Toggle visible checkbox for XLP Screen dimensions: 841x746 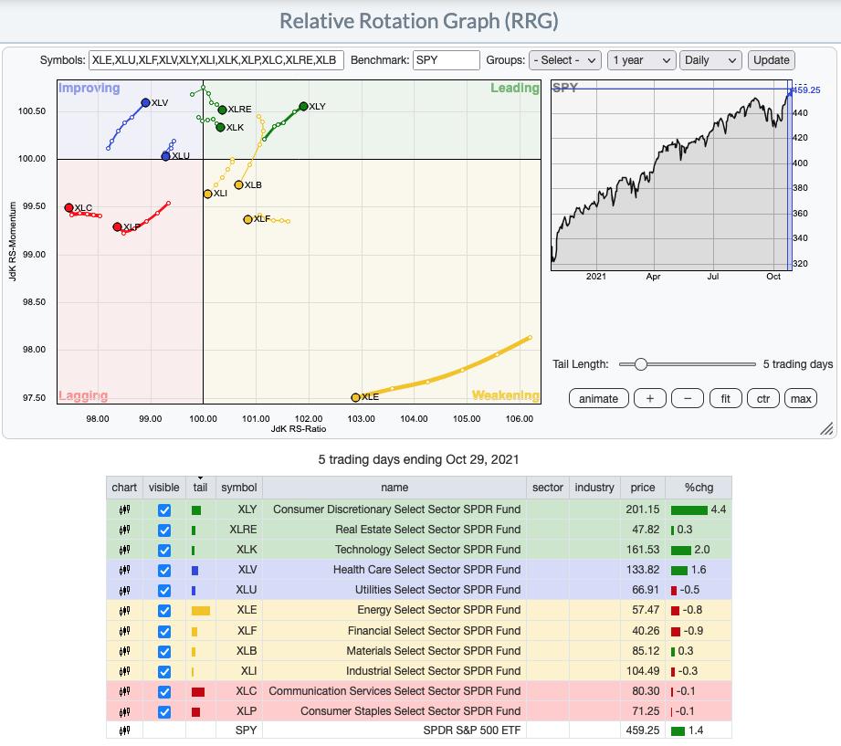point(164,712)
